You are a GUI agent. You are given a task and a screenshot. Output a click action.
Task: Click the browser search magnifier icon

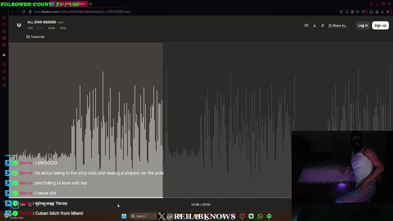coord(371,4)
